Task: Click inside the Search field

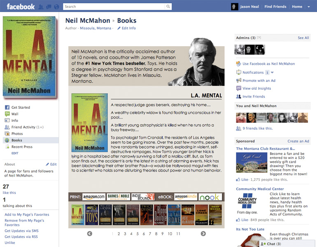Action: point(114,7)
